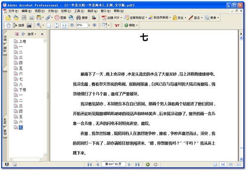Click the red Yahoo Y! toolbar icon
Viewport: 247px width, 171px height.
(117, 25)
